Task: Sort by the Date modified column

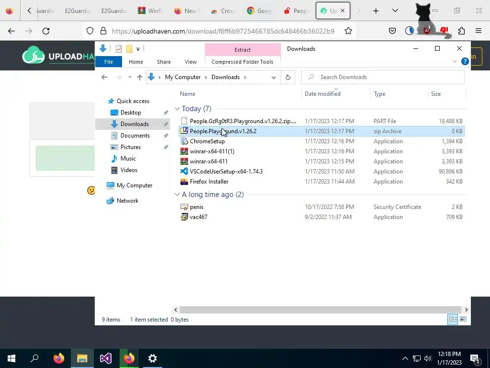Action: (x=323, y=94)
